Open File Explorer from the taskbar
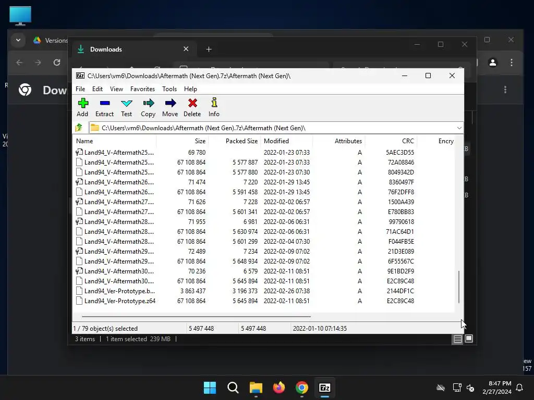 256,387
